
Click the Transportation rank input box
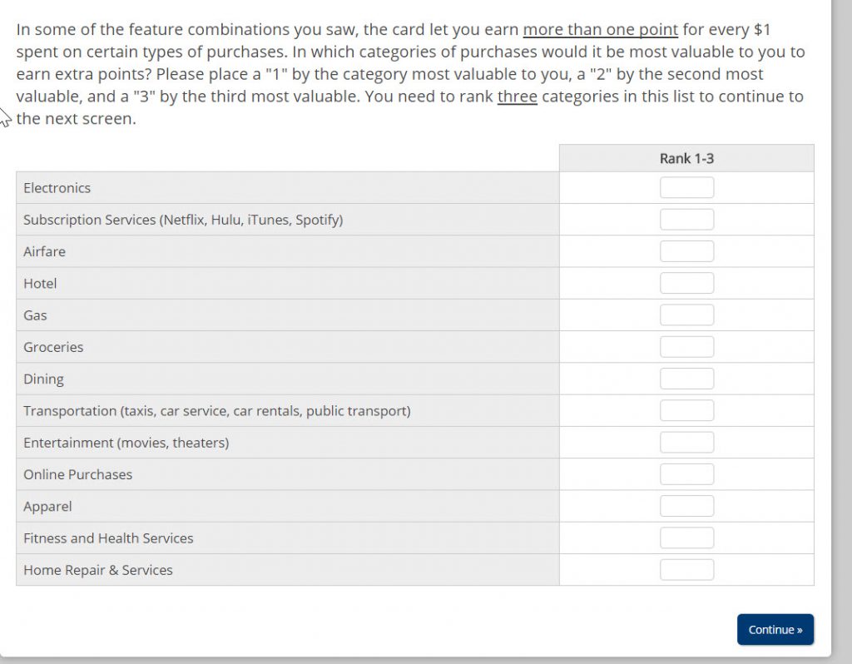[x=686, y=410]
